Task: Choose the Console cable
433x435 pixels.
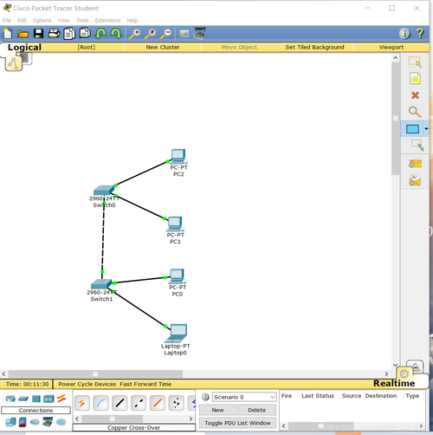Action: click(x=100, y=403)
